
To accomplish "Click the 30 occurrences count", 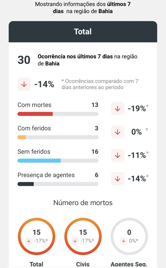I will [x=24, y=60].
